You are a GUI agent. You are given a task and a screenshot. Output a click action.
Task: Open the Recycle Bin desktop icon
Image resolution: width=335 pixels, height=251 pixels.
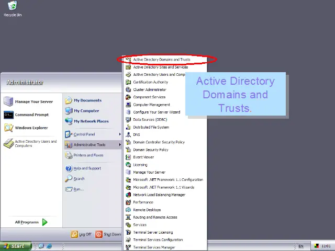13,9
